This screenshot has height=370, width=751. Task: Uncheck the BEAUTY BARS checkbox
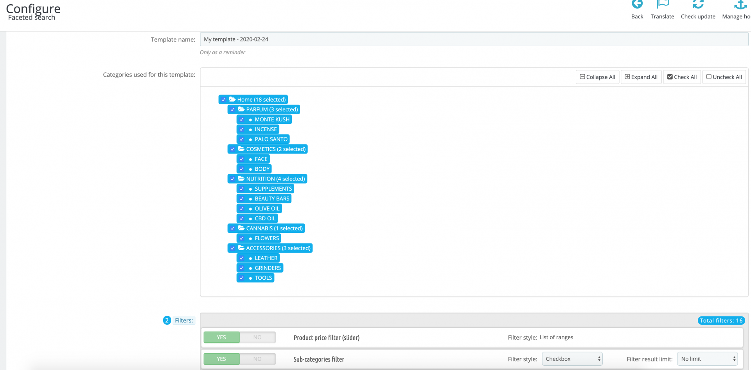coord(241,199)
